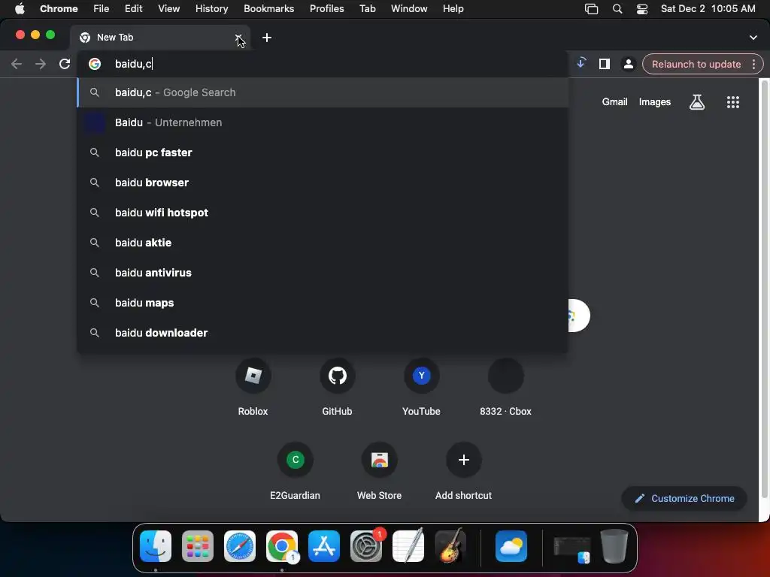This screenshot has height=577, width=770.
Task: Open the Search Labs flask icon
Action: (x=697, y=102)
